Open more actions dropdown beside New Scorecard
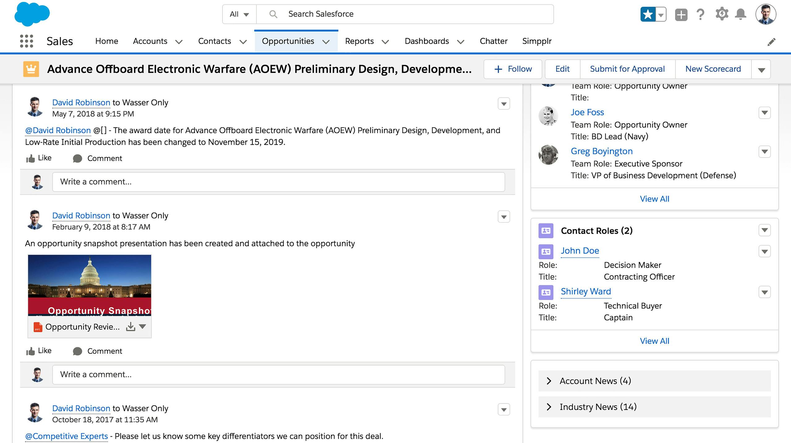This screenshot has width=791, height=443. point(761,69)
